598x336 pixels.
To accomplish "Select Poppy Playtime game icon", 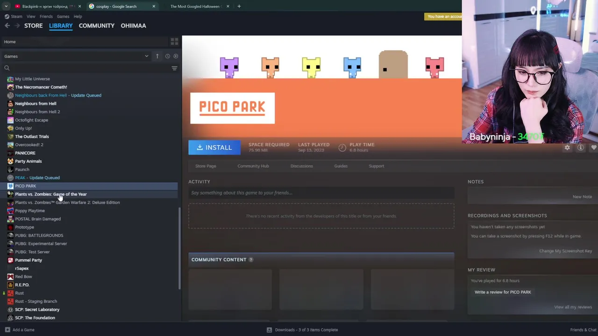I will (10, 210).
